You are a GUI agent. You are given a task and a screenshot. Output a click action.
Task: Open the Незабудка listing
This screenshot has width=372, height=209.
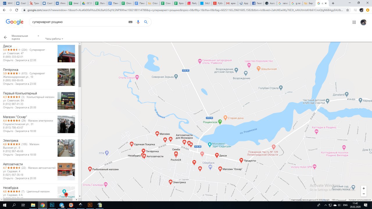pyautogui.click(x=39, y=192)
